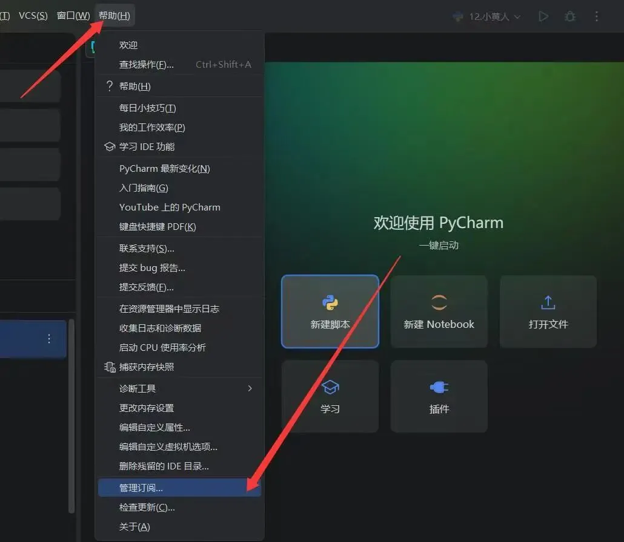The height and width of the screenshot is (542, 624).
Task: Click the 学习 card button
Action: point(330,396)
